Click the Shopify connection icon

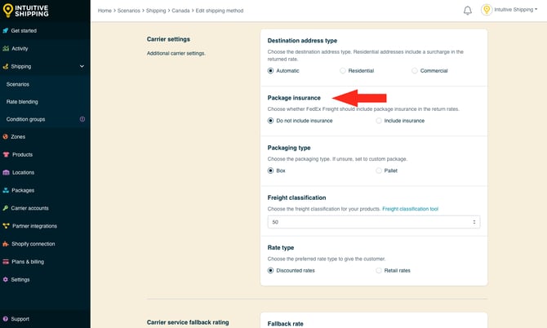[6, 244]
